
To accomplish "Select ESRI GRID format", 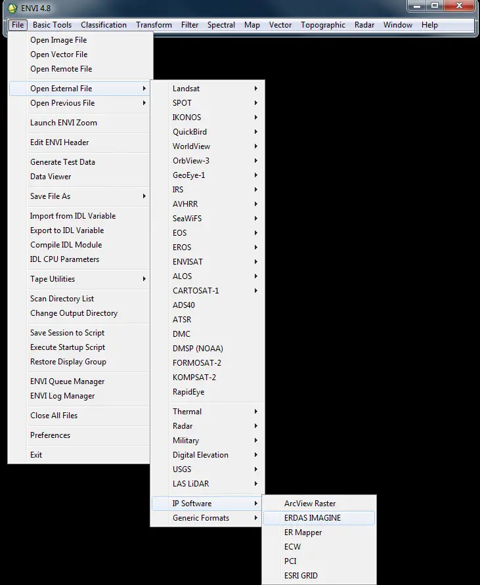I will tap(319, 576).
